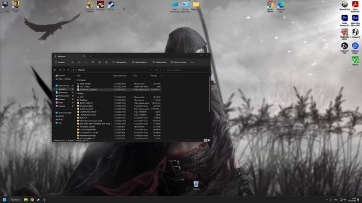Click the Delete trash icon in Explorer toolbar
Viewport: 362px width, 203px height.
coord(106,62)
